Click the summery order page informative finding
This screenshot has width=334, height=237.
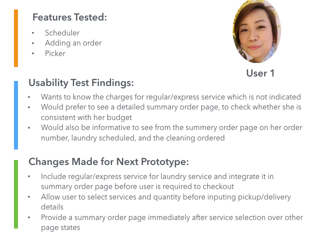coord(171,127)
